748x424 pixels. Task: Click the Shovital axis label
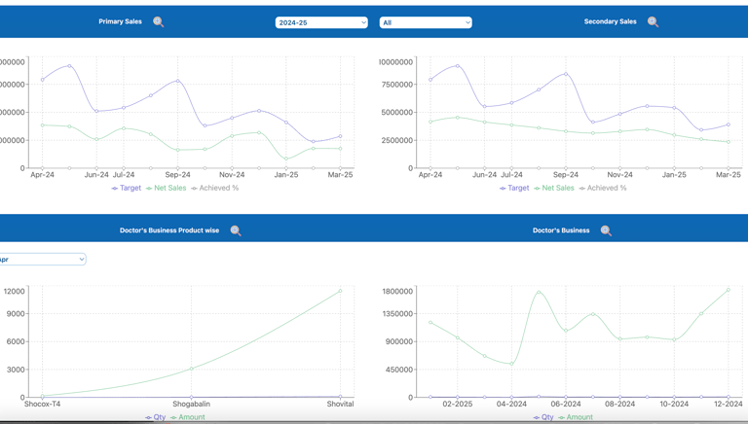pos(340,404)
